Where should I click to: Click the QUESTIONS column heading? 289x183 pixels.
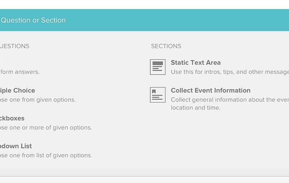pyautogui.click(x=15, y=46)
